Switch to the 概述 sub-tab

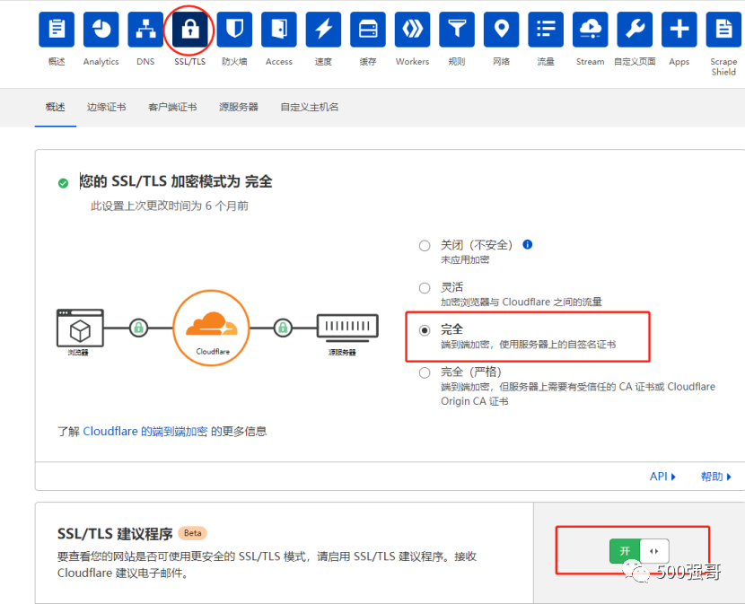click(55, 107)
